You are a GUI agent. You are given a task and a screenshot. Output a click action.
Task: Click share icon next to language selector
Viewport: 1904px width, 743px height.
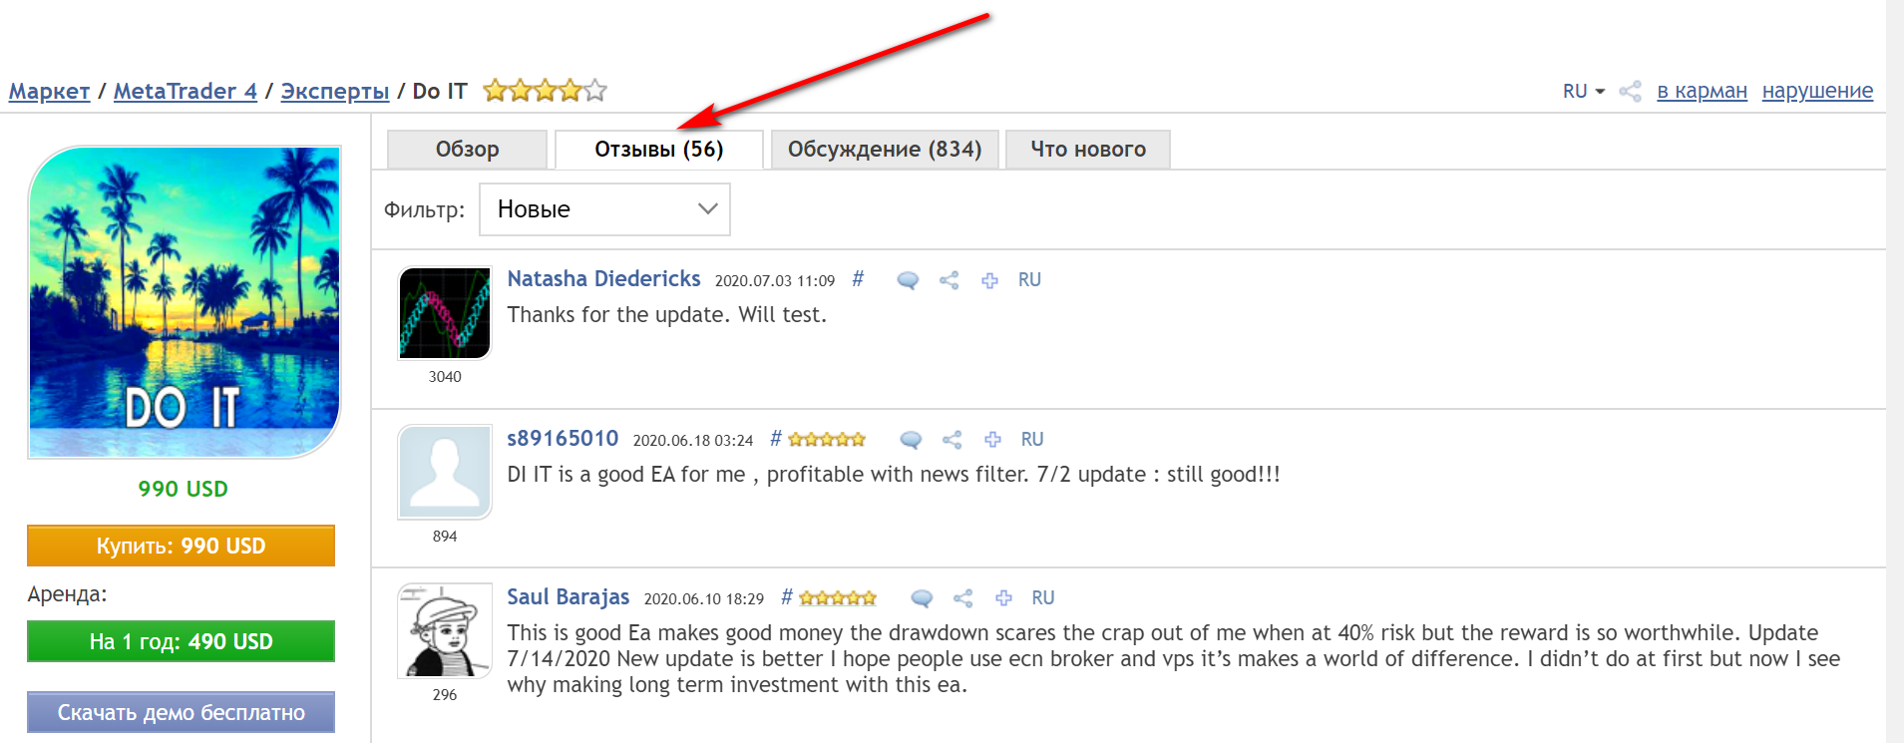point(1630,92)
